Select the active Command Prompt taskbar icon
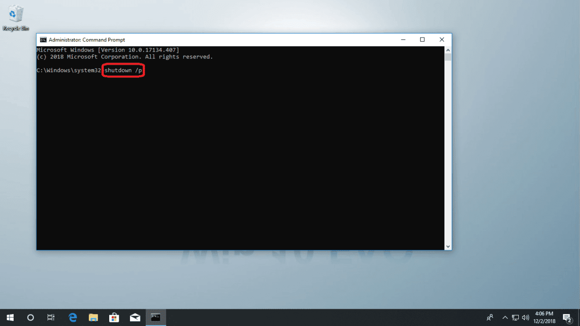The height and width of the screenshot is (326, 580). tap(155, 317)
